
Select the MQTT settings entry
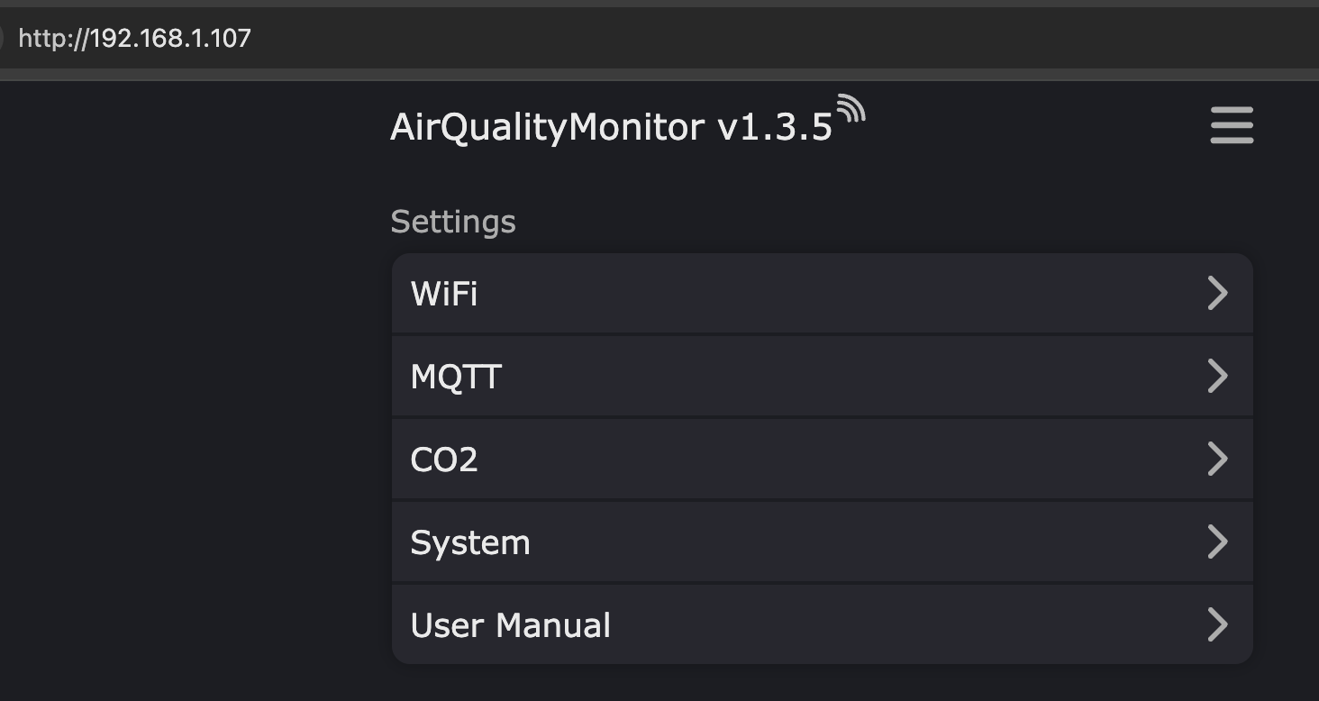456,377
